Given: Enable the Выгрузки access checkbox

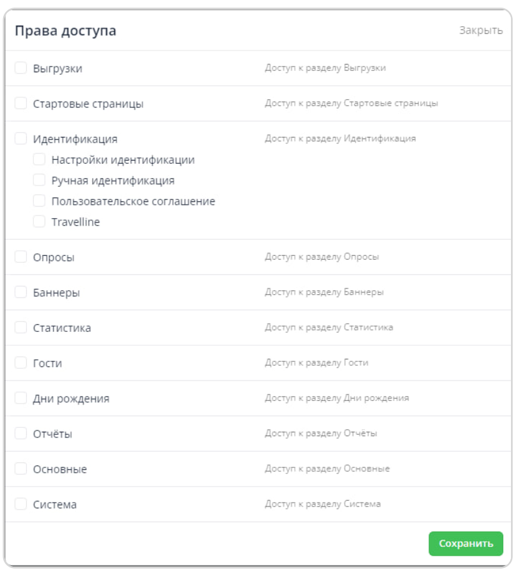Looking at the screenshot, I should coord(20,68).
